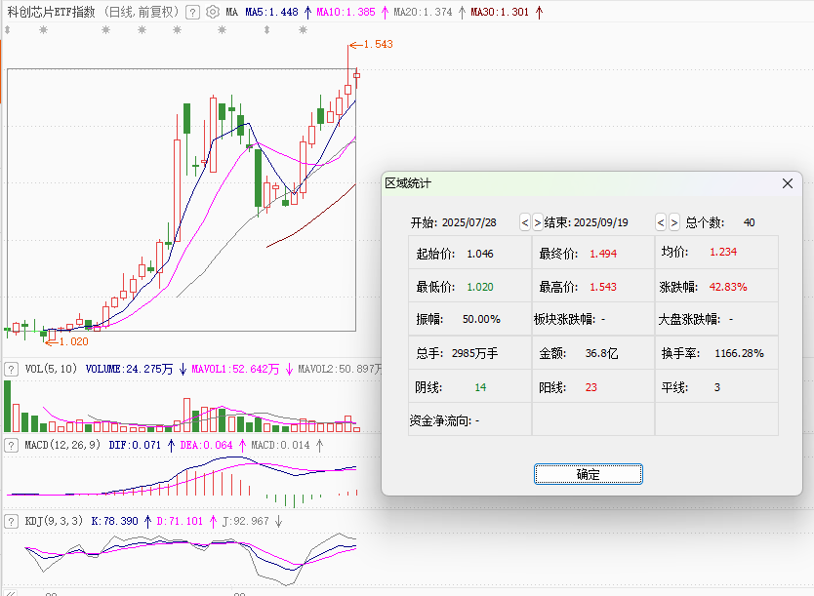Move end date earlier with the < arrow before 总个数
Screen dimensions: 814x596
point(661,222)
